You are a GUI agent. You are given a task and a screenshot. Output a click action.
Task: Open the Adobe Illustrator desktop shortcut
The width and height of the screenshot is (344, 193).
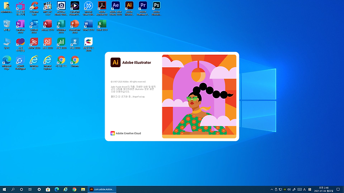pyautogui.click(x=129, y=8)
